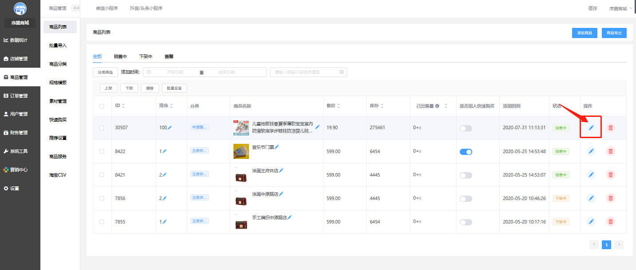Check the box for product 8422
The image size is (636, 270).
(x=102, y=151)
